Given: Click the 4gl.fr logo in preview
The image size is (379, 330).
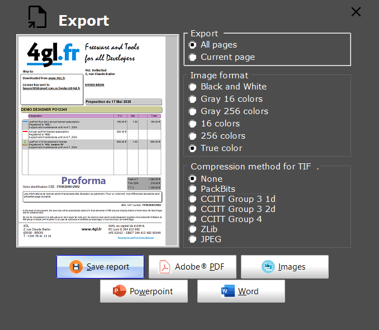Looking at the screenshot, I should [53, 54].
